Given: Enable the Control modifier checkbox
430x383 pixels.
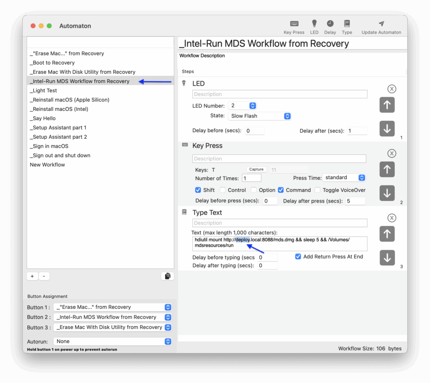Looking at the screenshot, I should [x=223, y=190].
